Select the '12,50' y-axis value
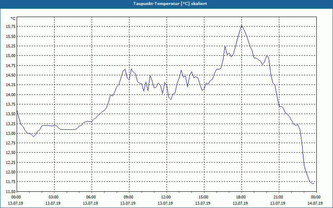Viewport: 333px width, 208px height. (x=11, y=153)
